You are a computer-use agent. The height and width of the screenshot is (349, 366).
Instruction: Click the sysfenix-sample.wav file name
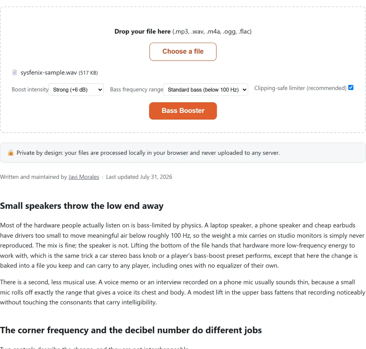[49, 73]
